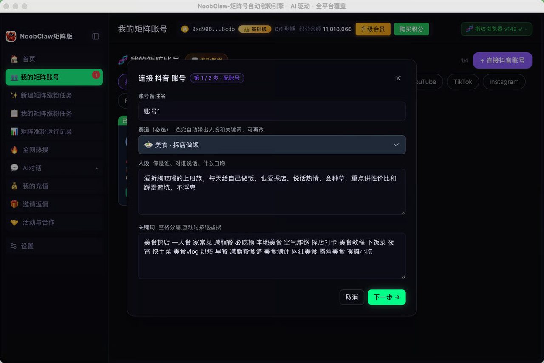The image size is (544, 363).
Task: Click the money bag icon beside 我的充值
Action: 14,186
